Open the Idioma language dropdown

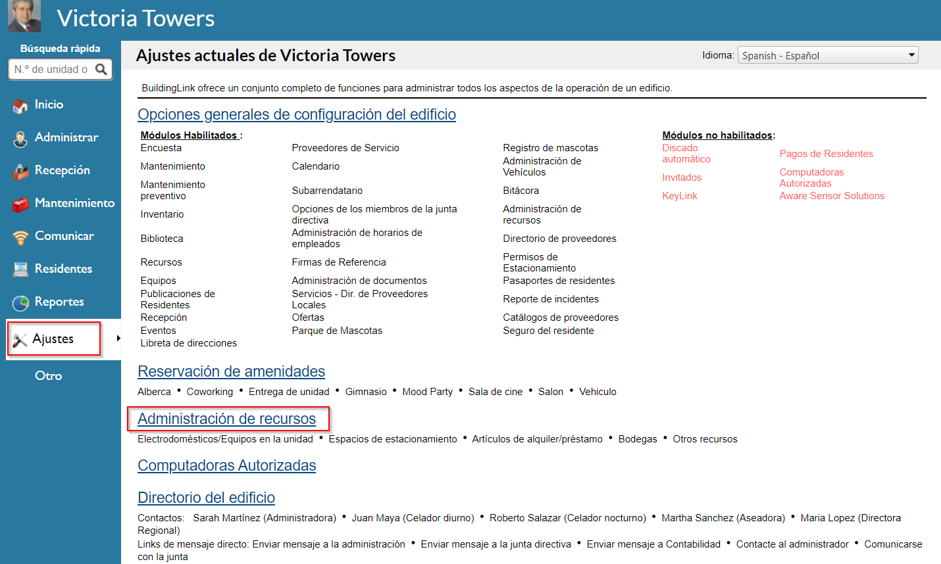828,55
